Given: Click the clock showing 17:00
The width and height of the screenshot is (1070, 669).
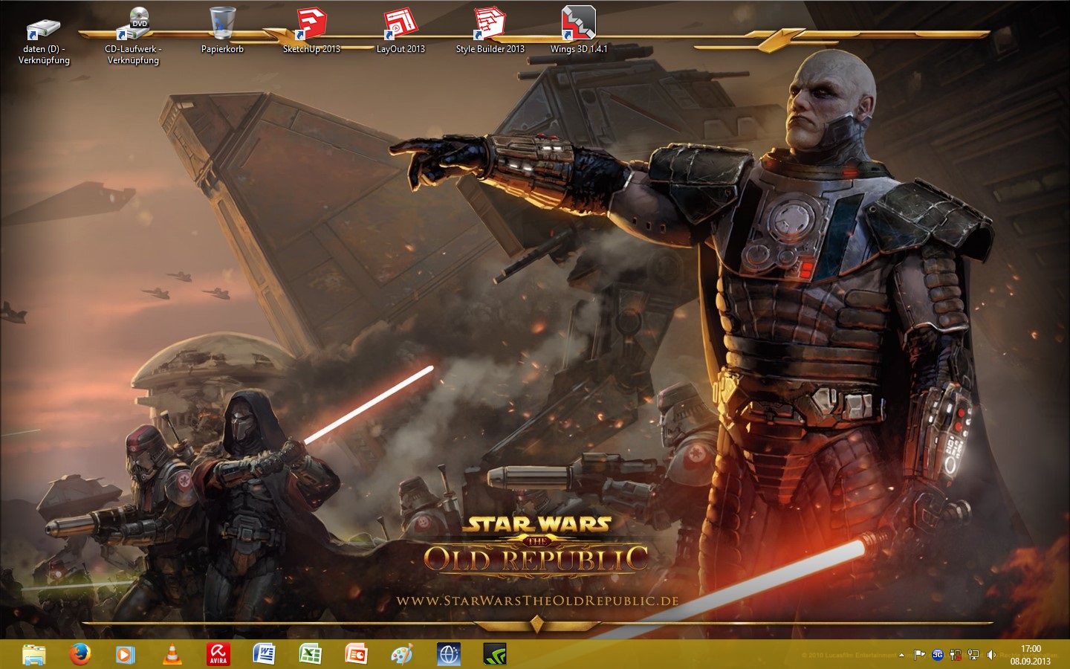Looking at the screenshot, I should coord(1030,654).
